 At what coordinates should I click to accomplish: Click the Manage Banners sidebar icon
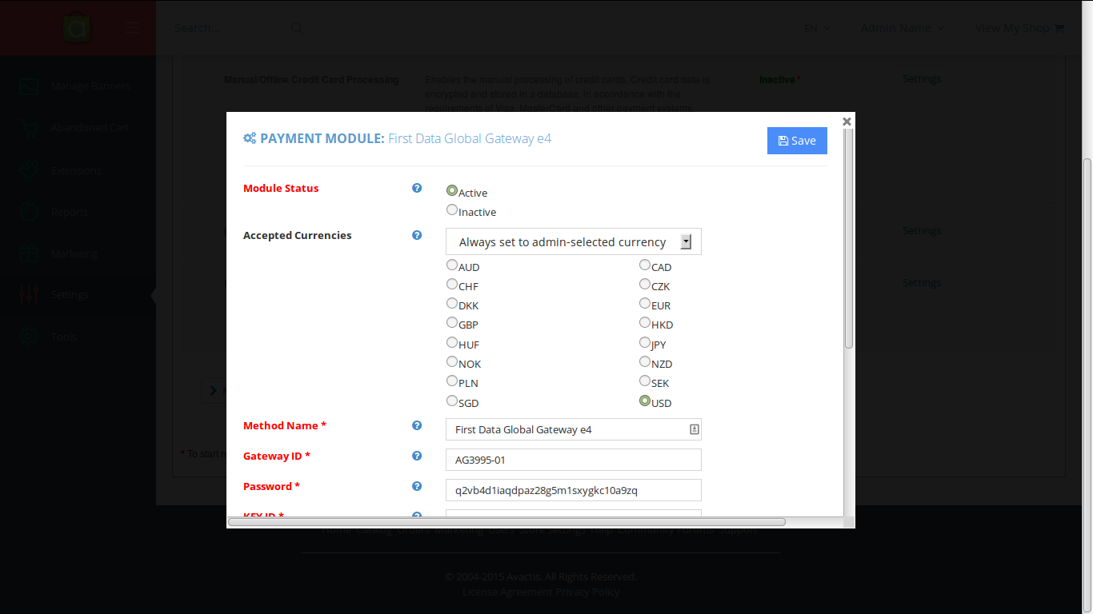(29, 86)
